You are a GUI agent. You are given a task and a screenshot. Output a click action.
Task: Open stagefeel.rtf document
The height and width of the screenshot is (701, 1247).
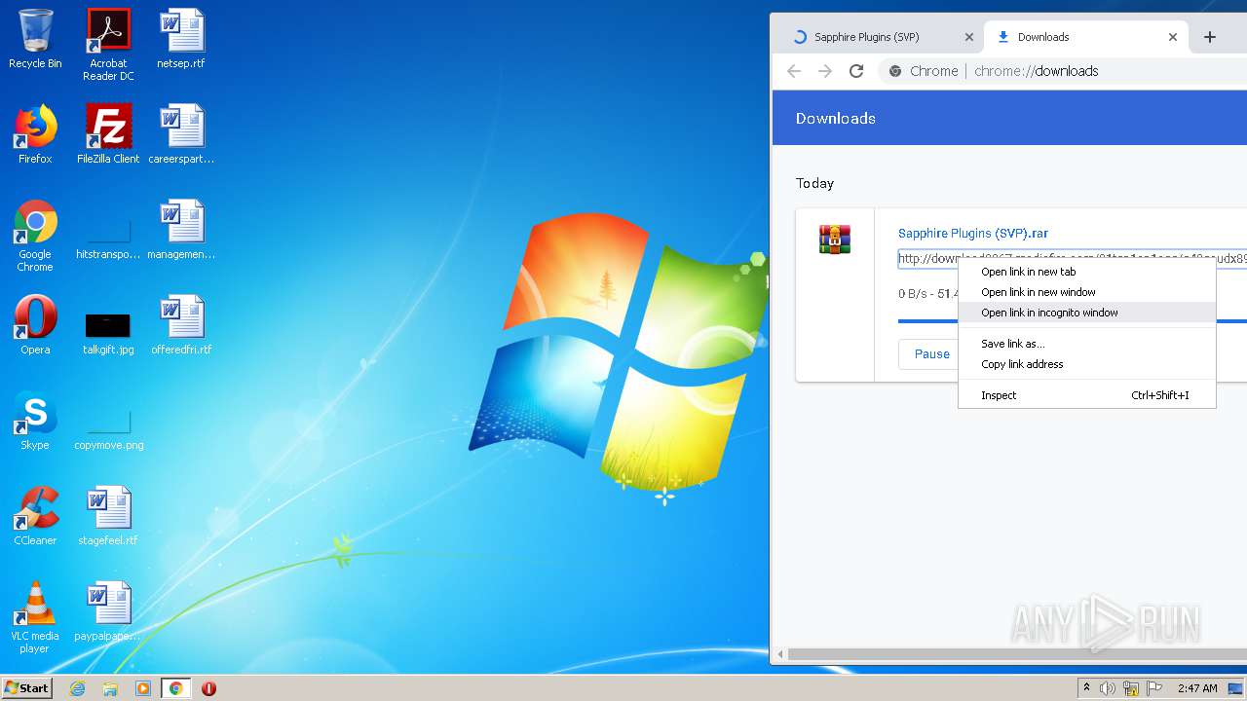[x=108, y=516]
